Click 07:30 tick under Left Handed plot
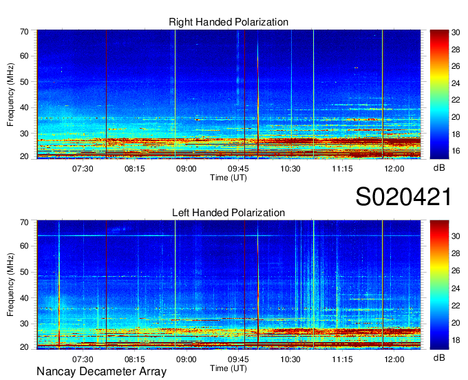Screen dimensions: 468x380 coord(83,359)
